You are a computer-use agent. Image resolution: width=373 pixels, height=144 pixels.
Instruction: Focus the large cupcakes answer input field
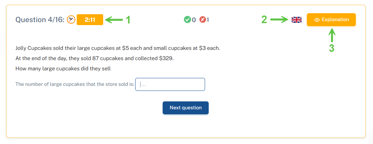(170, 84)
